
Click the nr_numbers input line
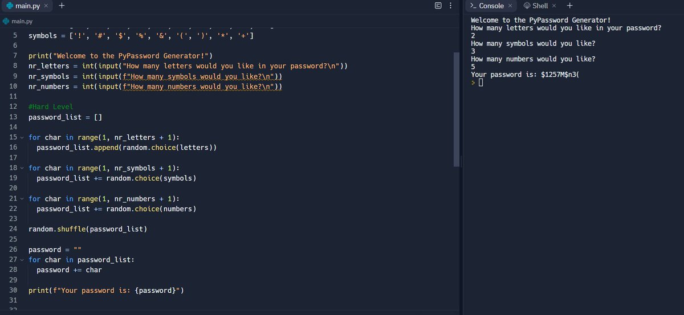tap(155, 87)
